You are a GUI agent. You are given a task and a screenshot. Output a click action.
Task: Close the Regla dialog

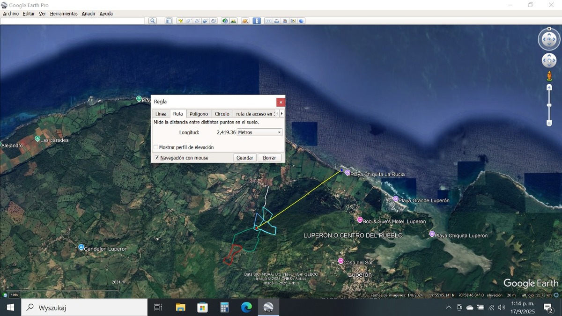pos(281,102)
